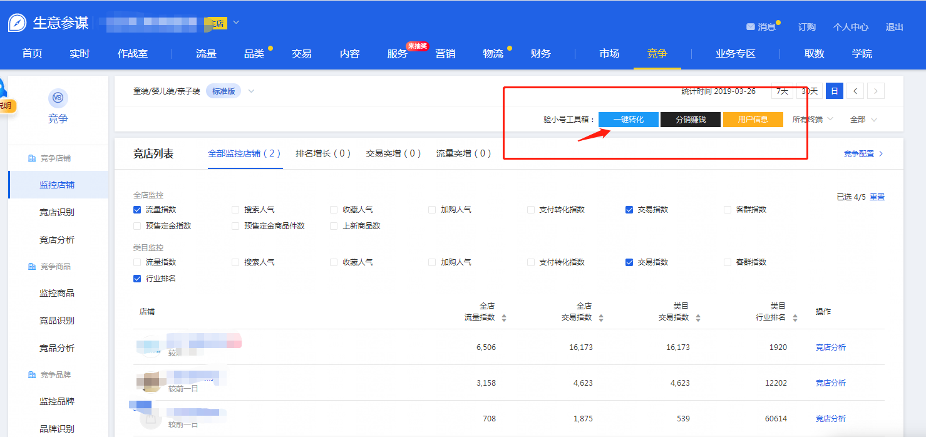Image resolution: width=926 pixels, height=437 pixels.
Task: Click the orange 用户信息 button
Action: (753, 120)
